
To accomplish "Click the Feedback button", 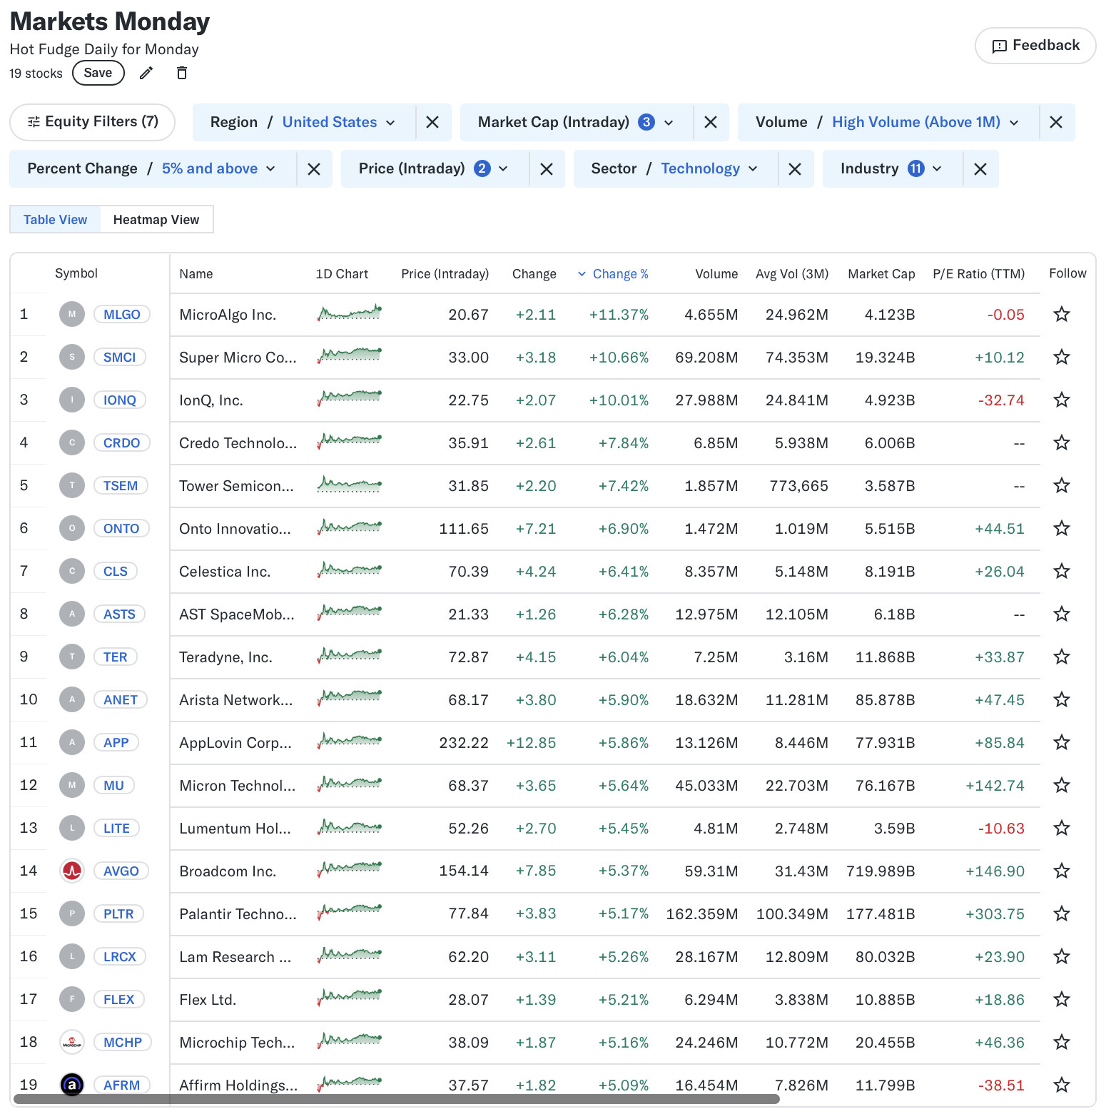I will click(x=1035, y=46).
